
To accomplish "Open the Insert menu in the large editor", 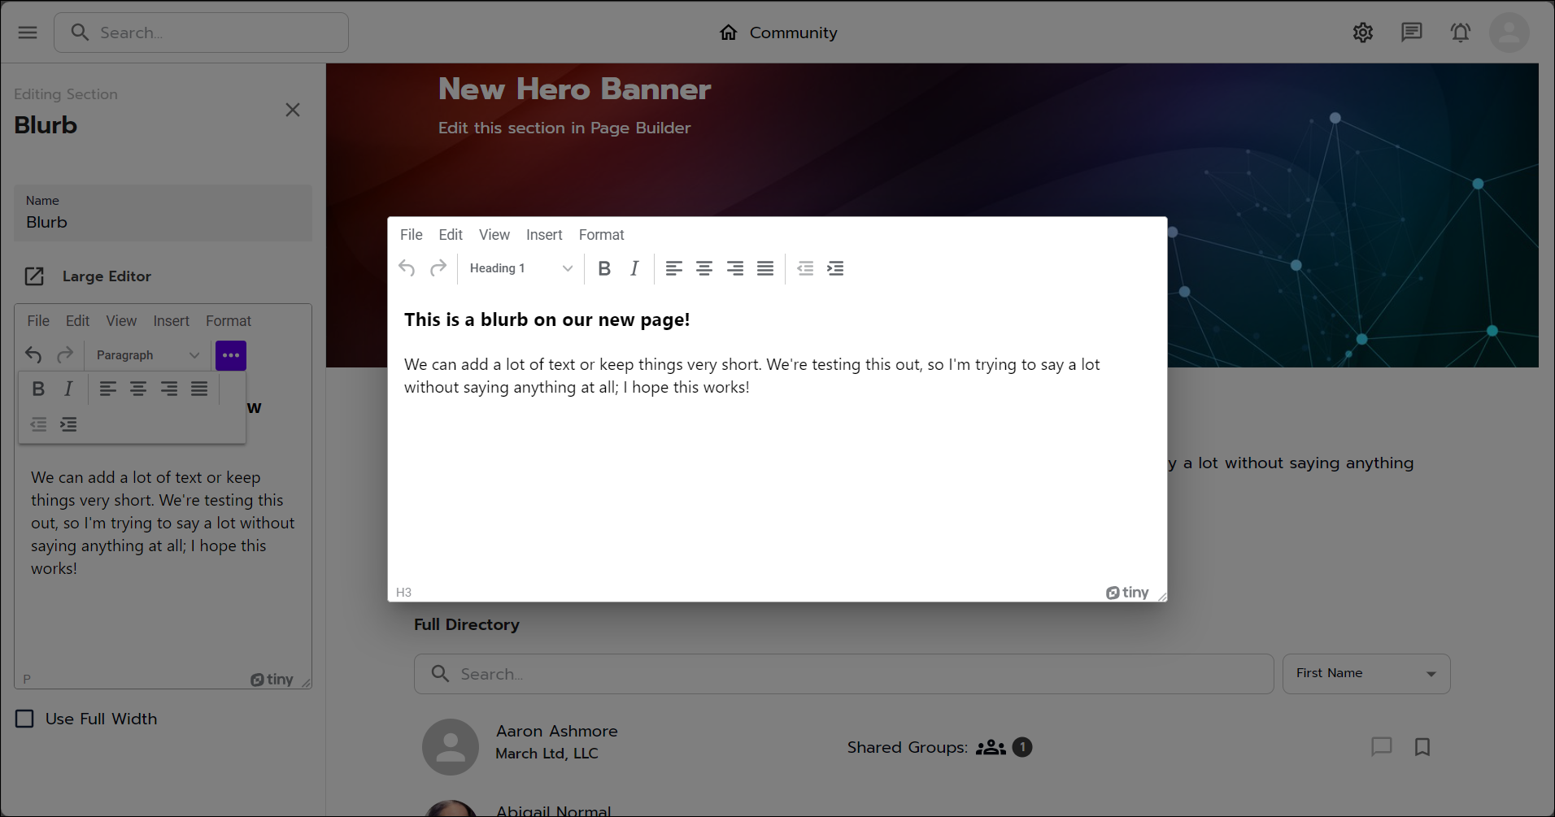I will point(543,235).
